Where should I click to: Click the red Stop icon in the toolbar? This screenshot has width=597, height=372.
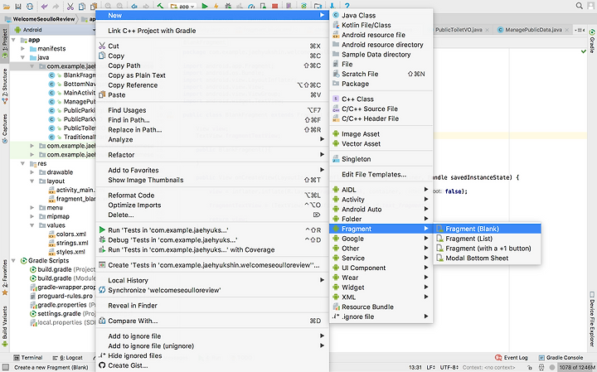point(274,6)
